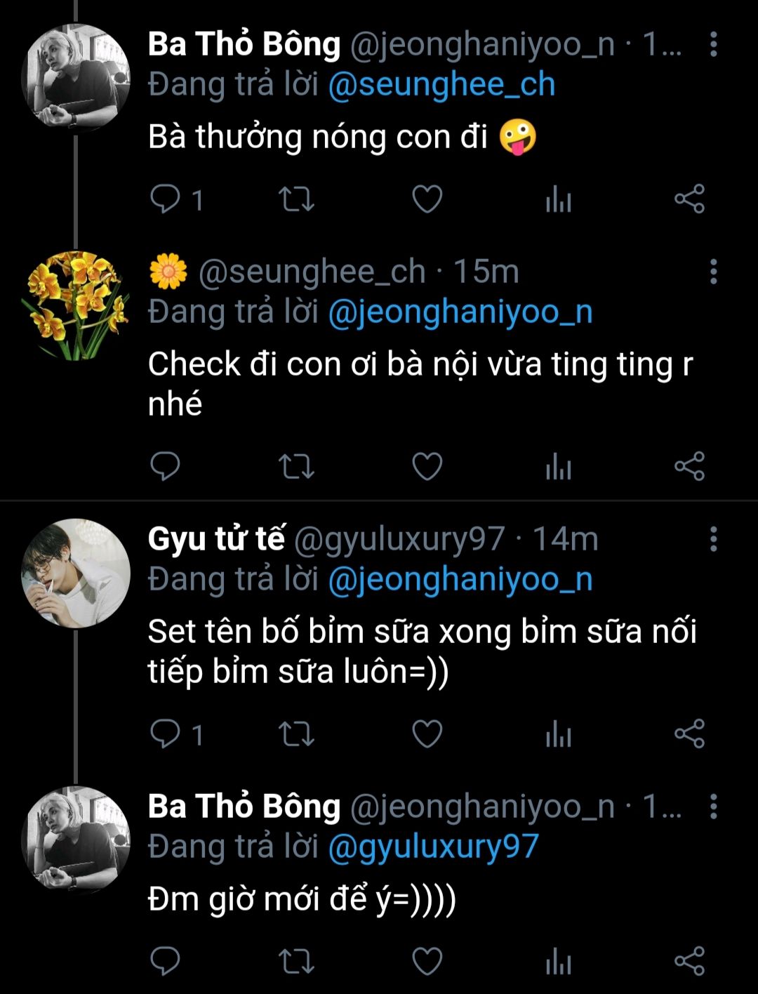Image resolution: width=758 pixels, height=994 pixels.
Task: Open more options for the top Ba Thỏ Bông tweet
Action: (x=713, y=44)
